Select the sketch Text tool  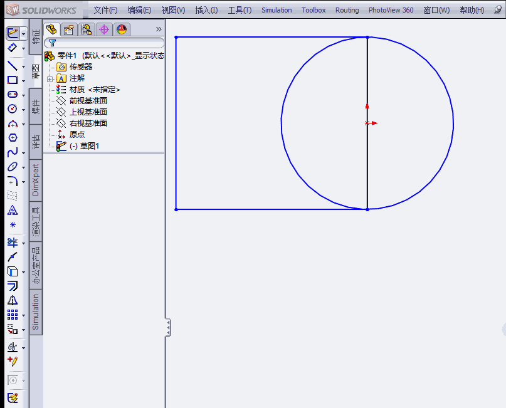coord(13,211)
